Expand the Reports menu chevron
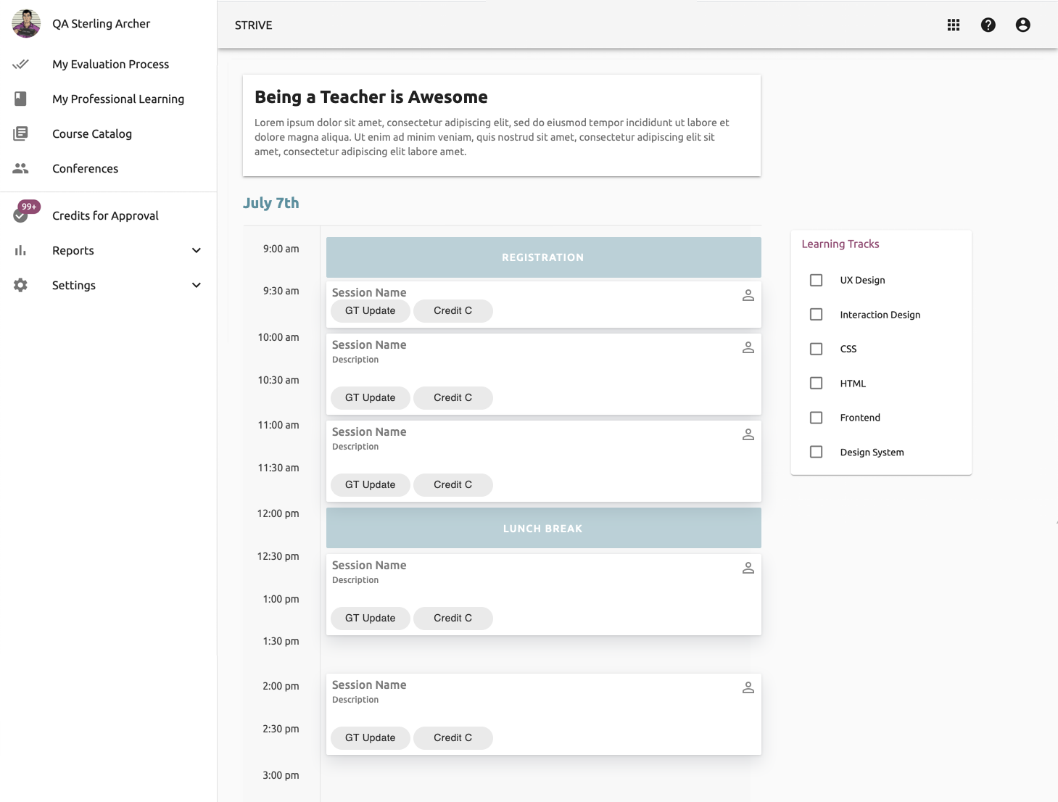This screenshot has height=802, width=1058. point(196,250)
